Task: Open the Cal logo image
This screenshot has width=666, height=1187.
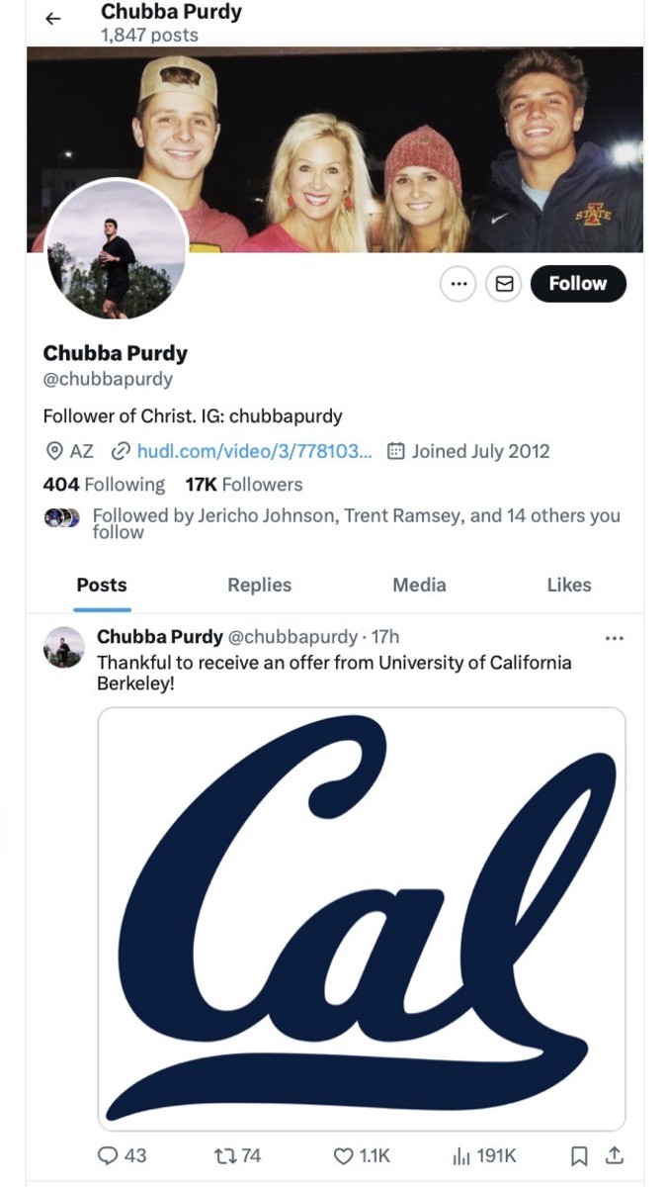Action: 361,918
